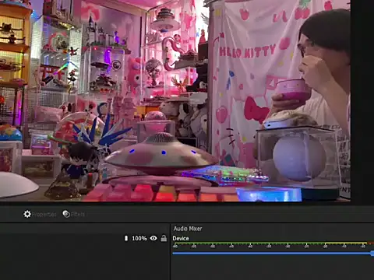Click the battery icon beside 100%

[x=126, y=238]
